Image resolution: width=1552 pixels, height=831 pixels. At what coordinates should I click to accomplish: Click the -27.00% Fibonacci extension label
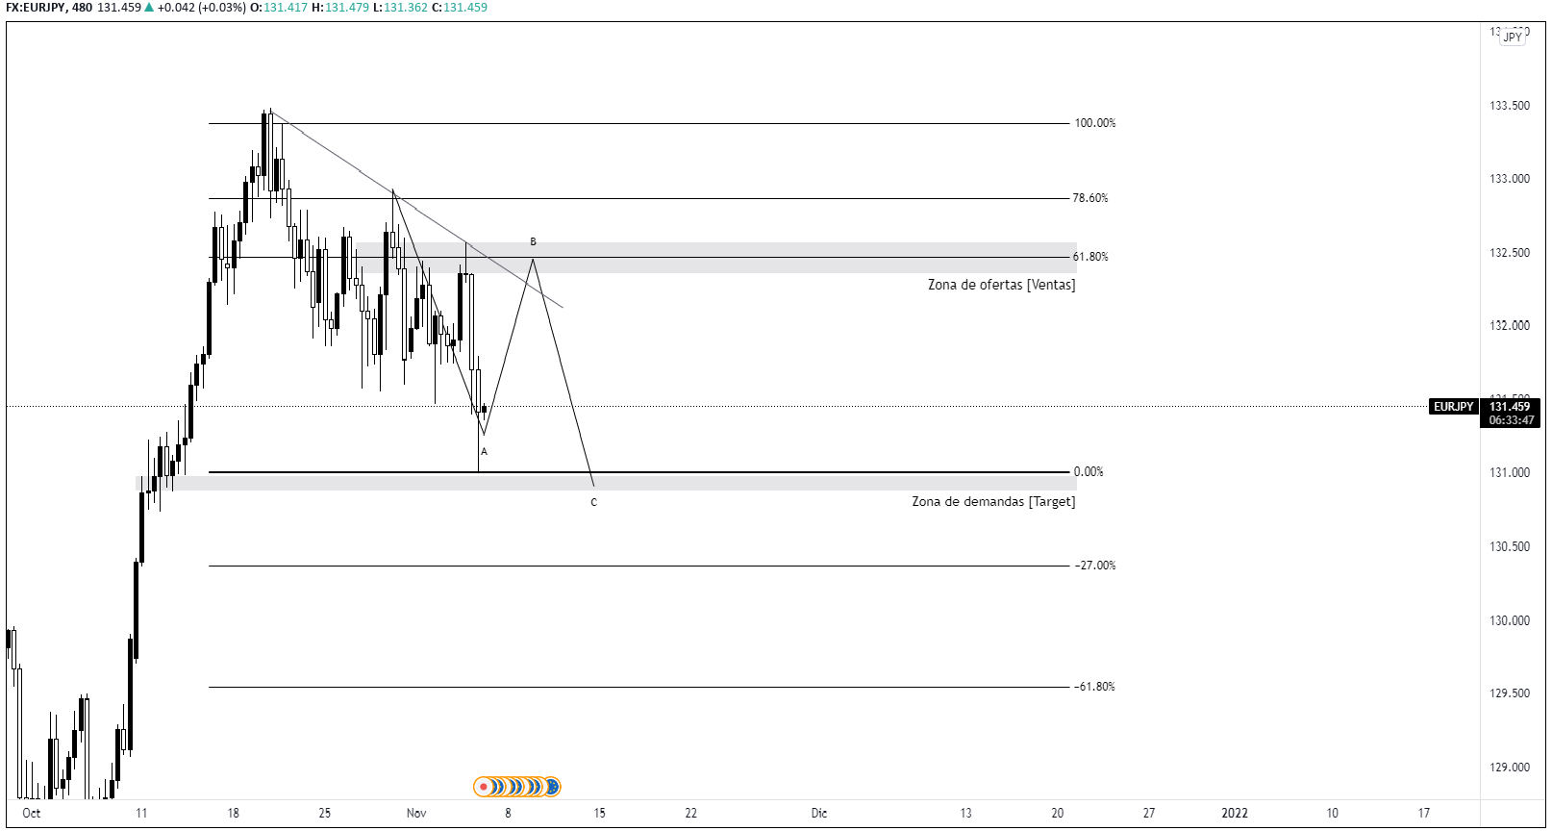[x=1094, y=566]
